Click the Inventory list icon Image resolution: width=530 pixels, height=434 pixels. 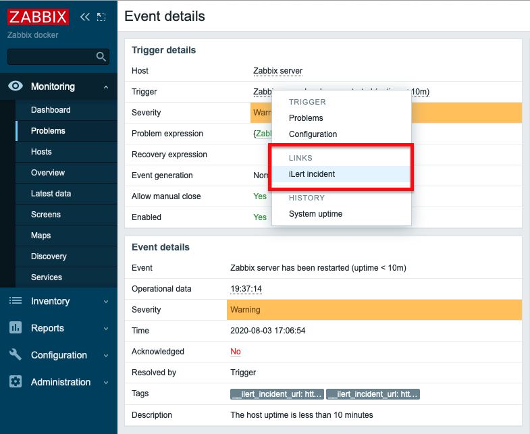16,300
